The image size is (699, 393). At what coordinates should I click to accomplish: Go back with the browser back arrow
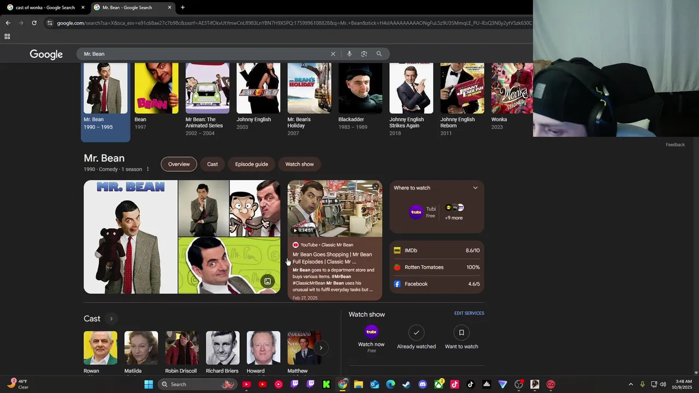point(8,23)
